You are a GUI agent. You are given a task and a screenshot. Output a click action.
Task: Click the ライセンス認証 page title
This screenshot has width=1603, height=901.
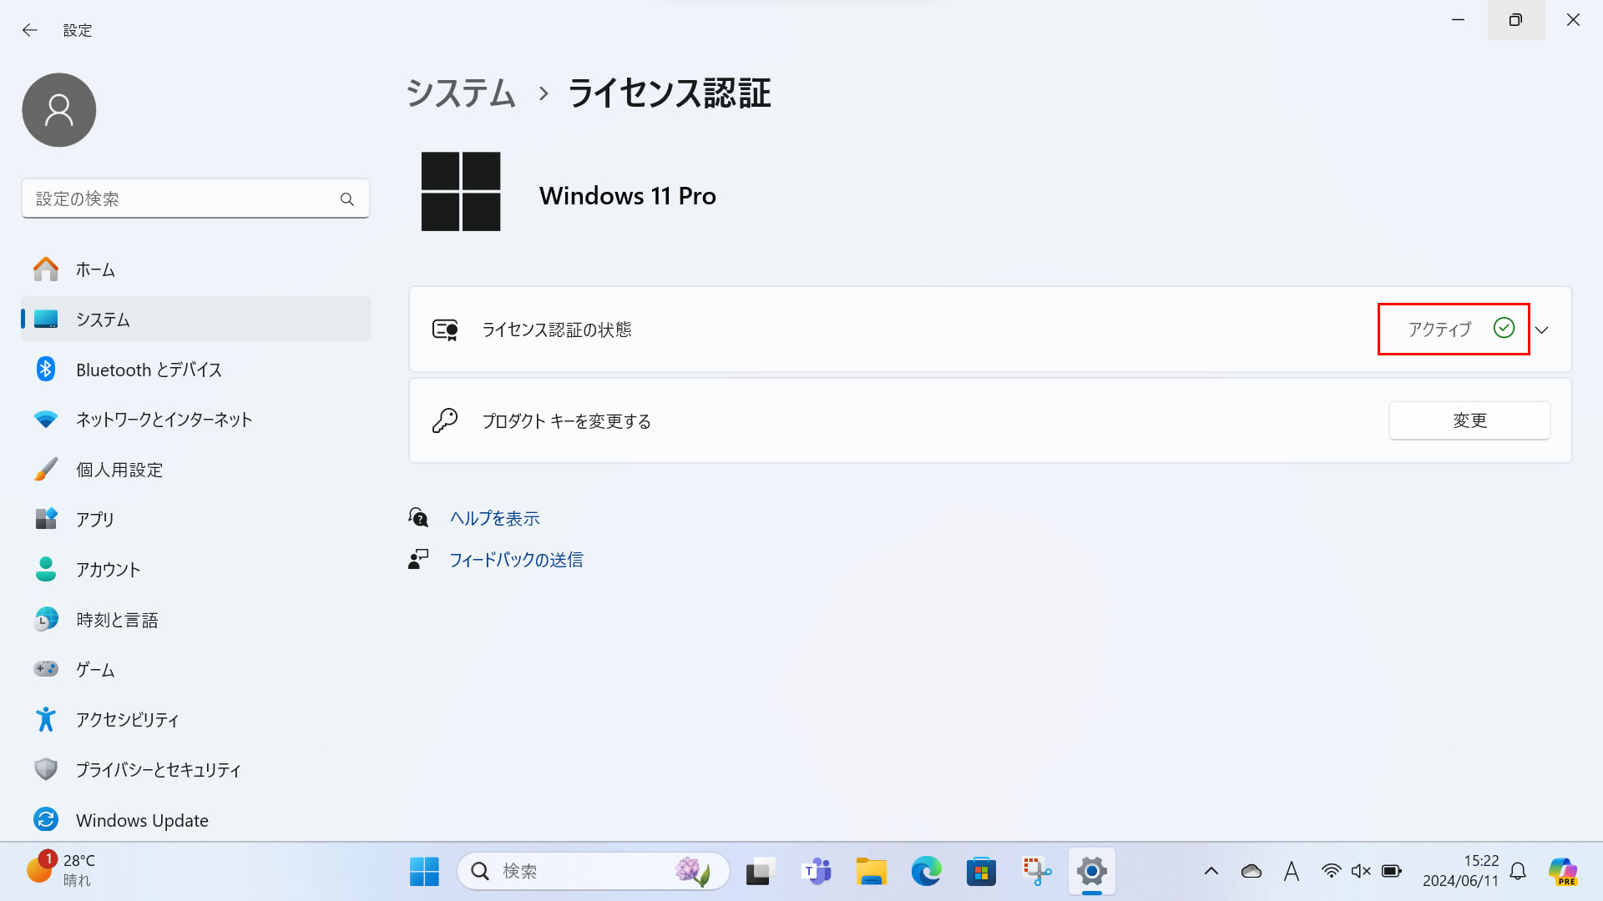coord(670,93)
